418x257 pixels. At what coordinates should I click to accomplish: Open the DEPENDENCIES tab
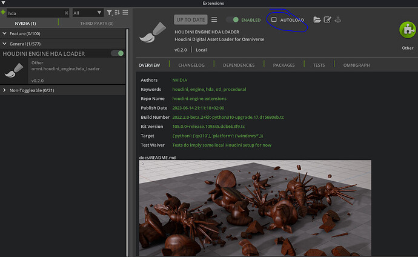coord(239,65)
